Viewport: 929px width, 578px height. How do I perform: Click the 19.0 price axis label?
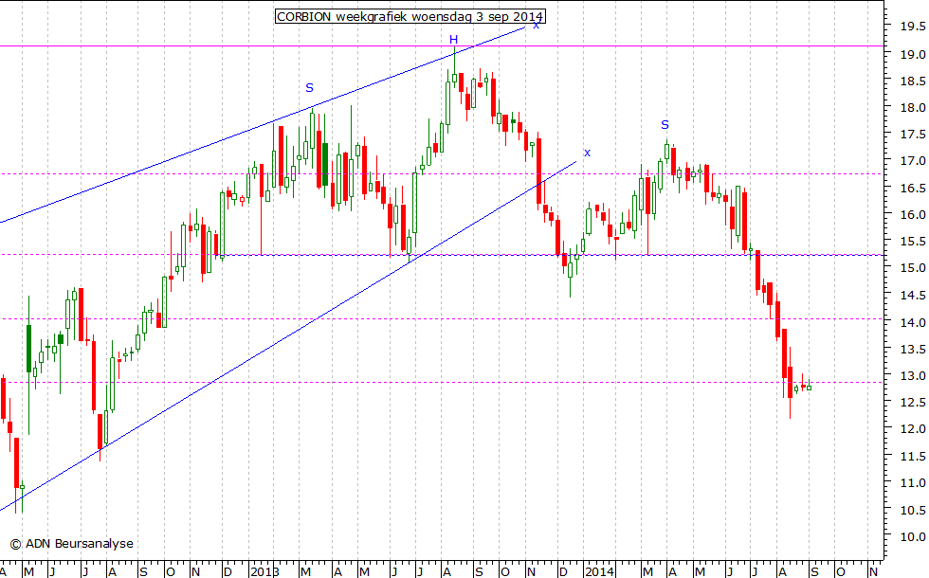(913, 54)
